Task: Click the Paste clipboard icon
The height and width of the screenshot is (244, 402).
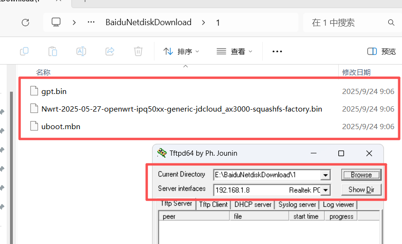Action: 53,51
